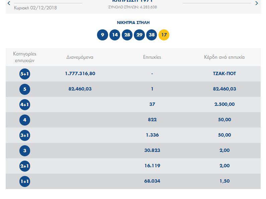
Task: Click winnings per success 82.460,03
Action: pos(225,89)
